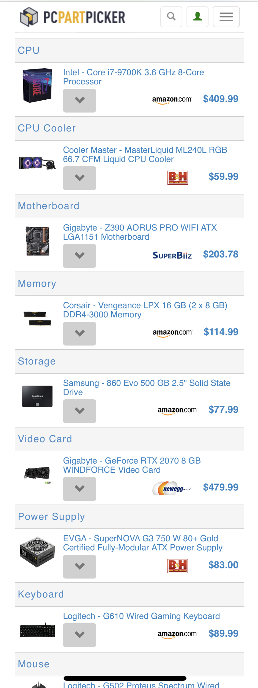This screenshot has width=258, height=688.
Task: Expand the Corsair Vengeance LPX memory dropdown
Action: coord(79,333)
